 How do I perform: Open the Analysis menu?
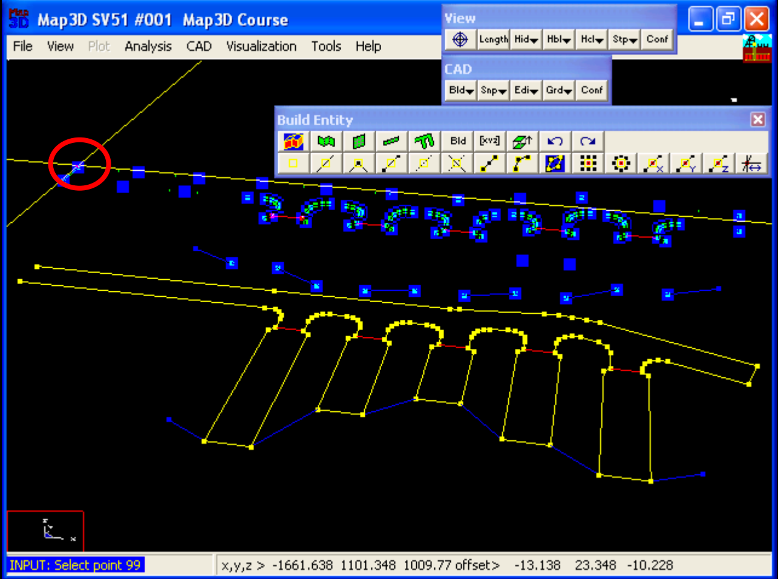(148, 46)
